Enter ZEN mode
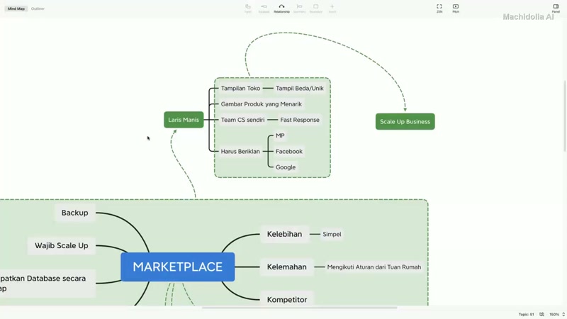This screenshot has width=567, height=319. point(439,9)
